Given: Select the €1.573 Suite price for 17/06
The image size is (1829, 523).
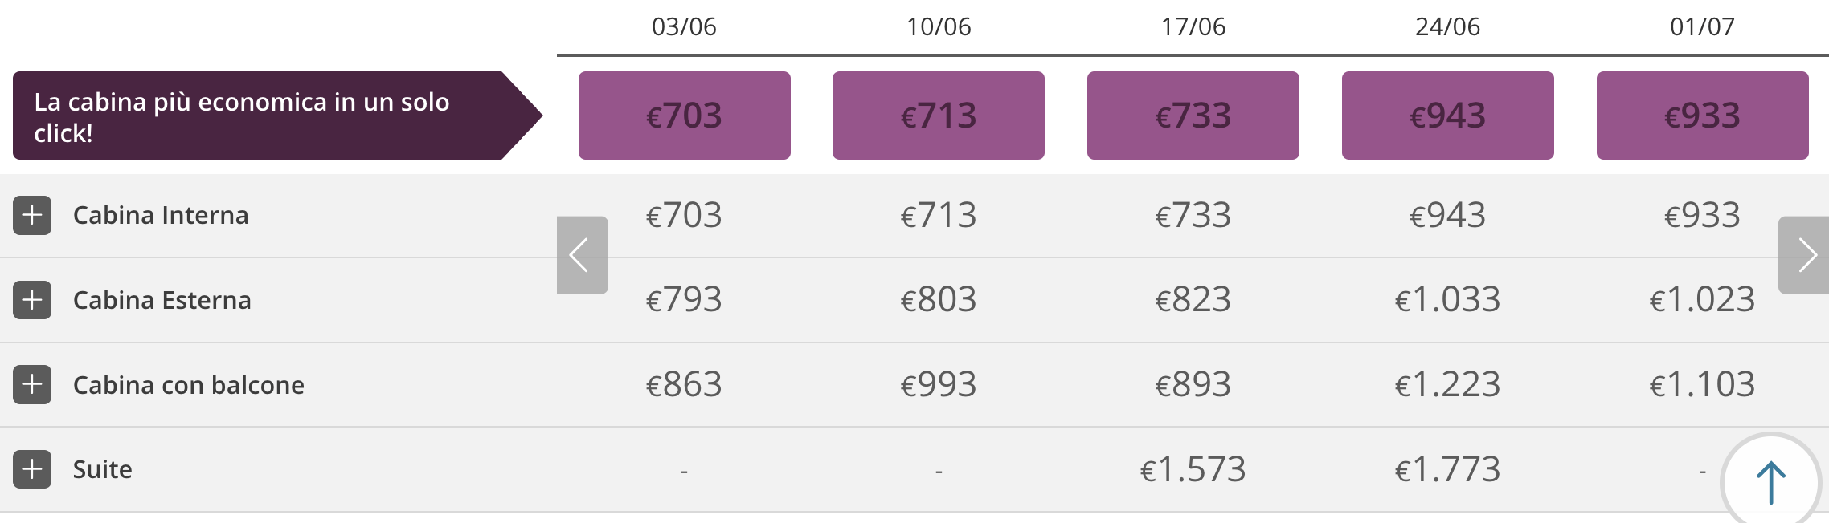Looking at the screenshot, I should pos(1193,469).
